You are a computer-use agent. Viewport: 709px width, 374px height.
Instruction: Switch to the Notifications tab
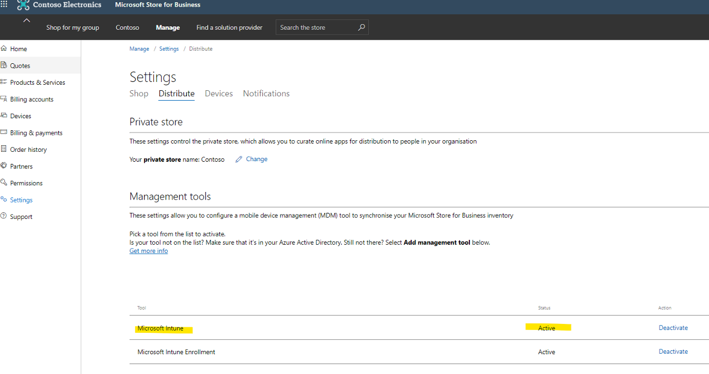[266, 94]
